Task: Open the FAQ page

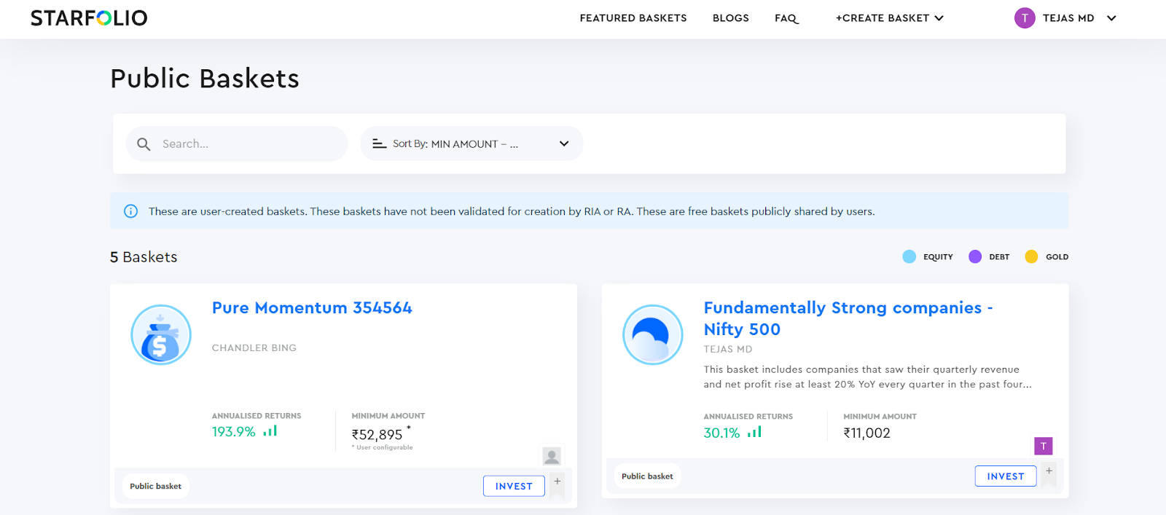Action: tap(786, 18)
